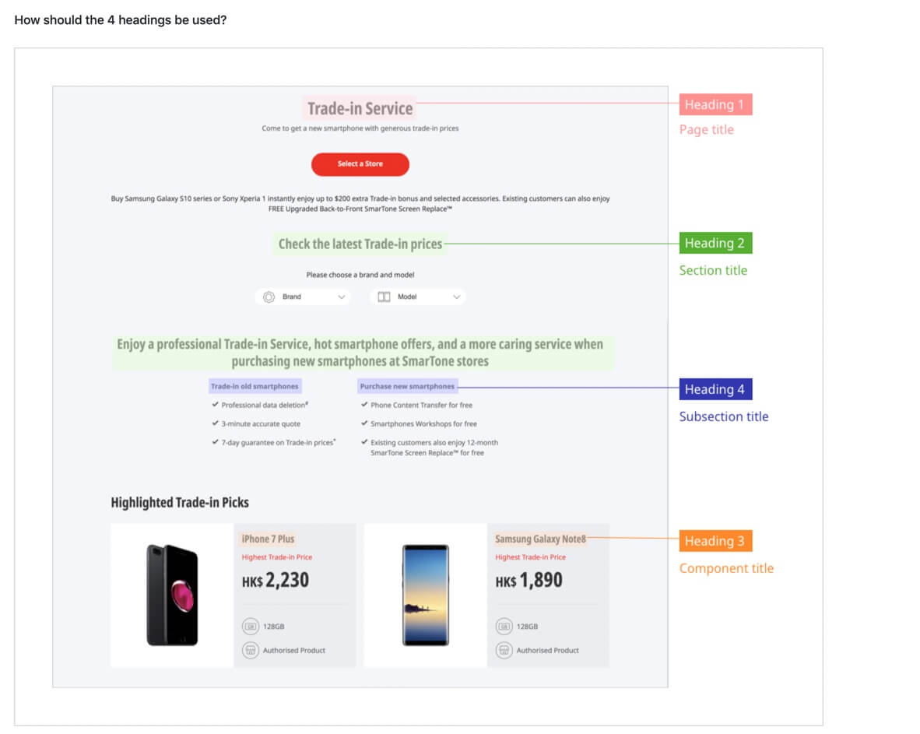Click the Authorised Product icon under Samsung Galaxy Note8
Screen dimensions: 920x734
(504, 650)
